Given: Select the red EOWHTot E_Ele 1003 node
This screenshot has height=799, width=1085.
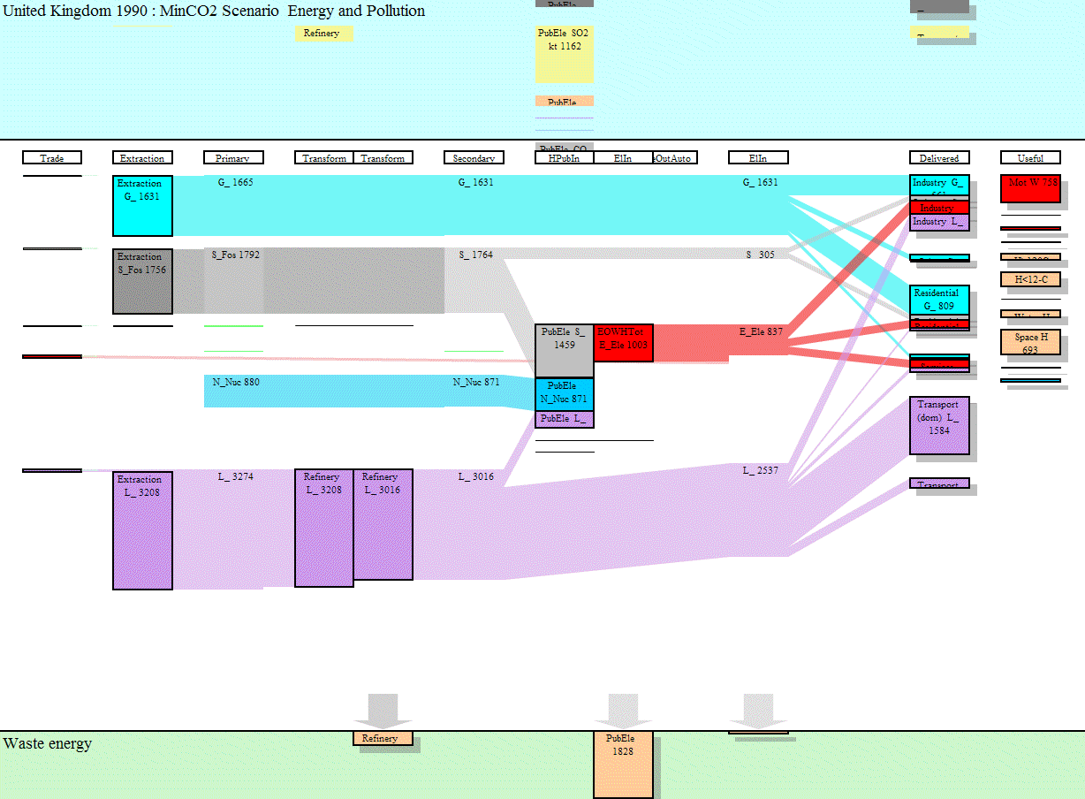Looking at the screenshot, I should (x=624, y=343).
